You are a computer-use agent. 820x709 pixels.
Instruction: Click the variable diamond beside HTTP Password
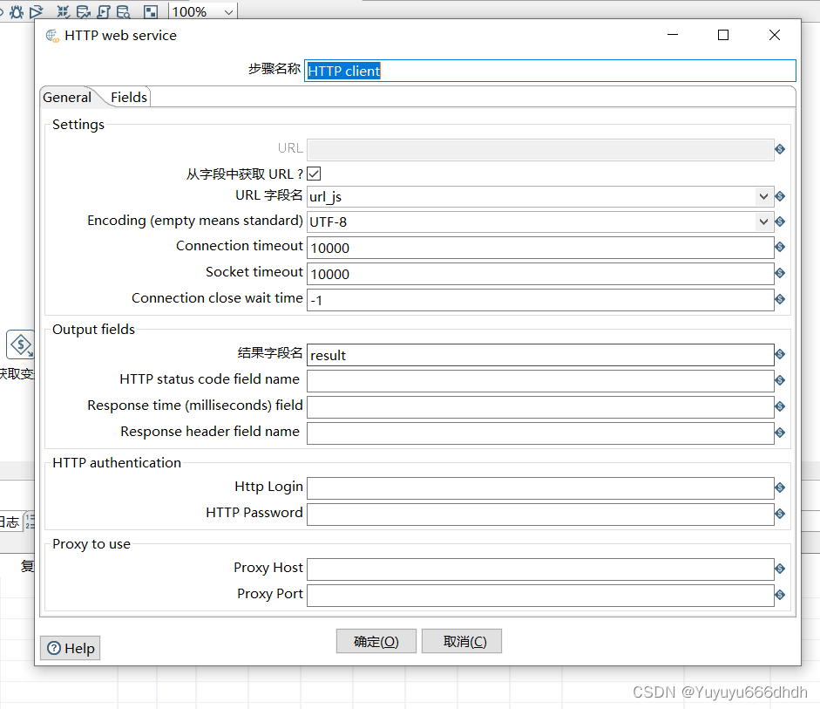pos(780,514)
